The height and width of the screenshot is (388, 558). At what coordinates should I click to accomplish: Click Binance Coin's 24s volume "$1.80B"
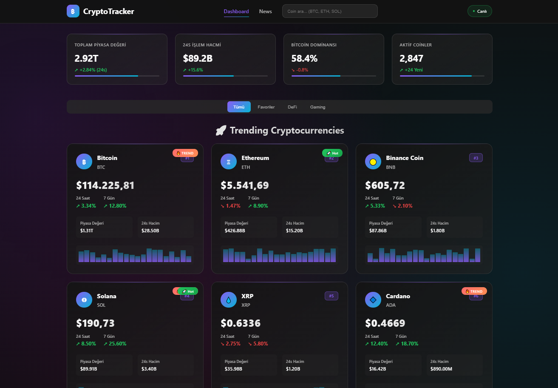click(438, 231)
